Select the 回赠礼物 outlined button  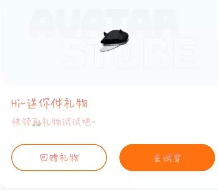coord(59,157)
